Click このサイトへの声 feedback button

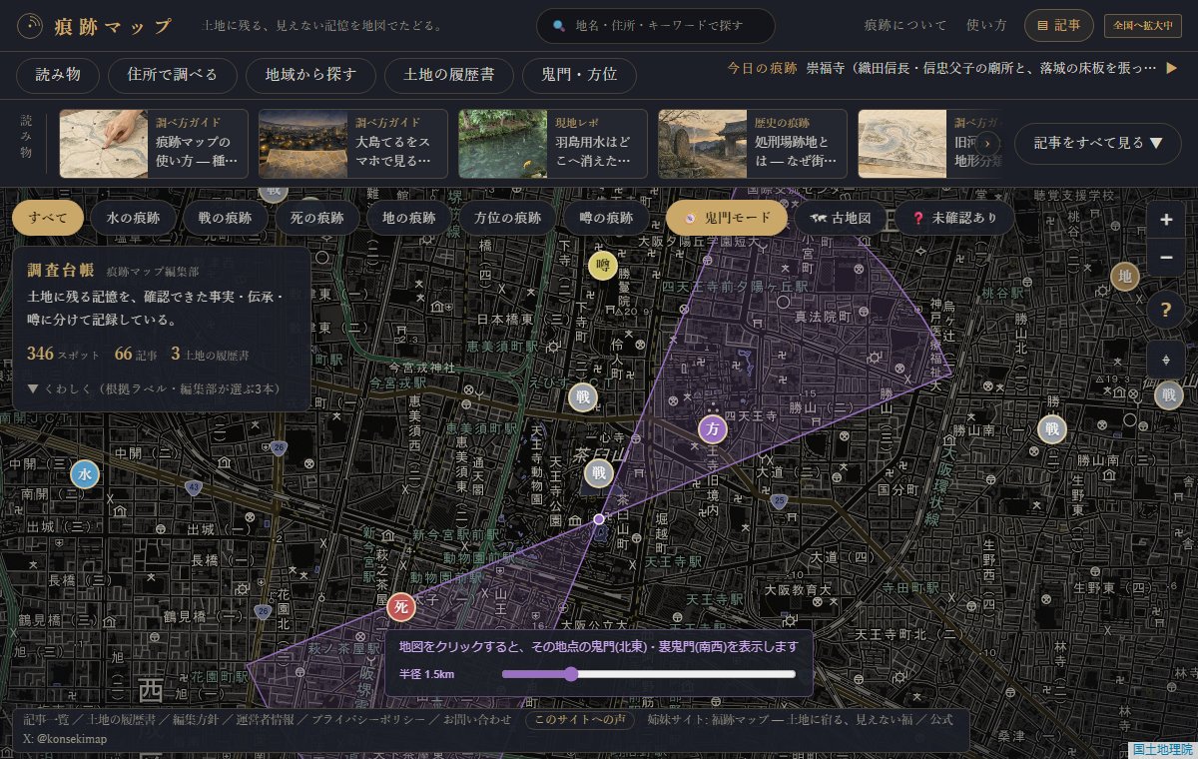[580, 719]
